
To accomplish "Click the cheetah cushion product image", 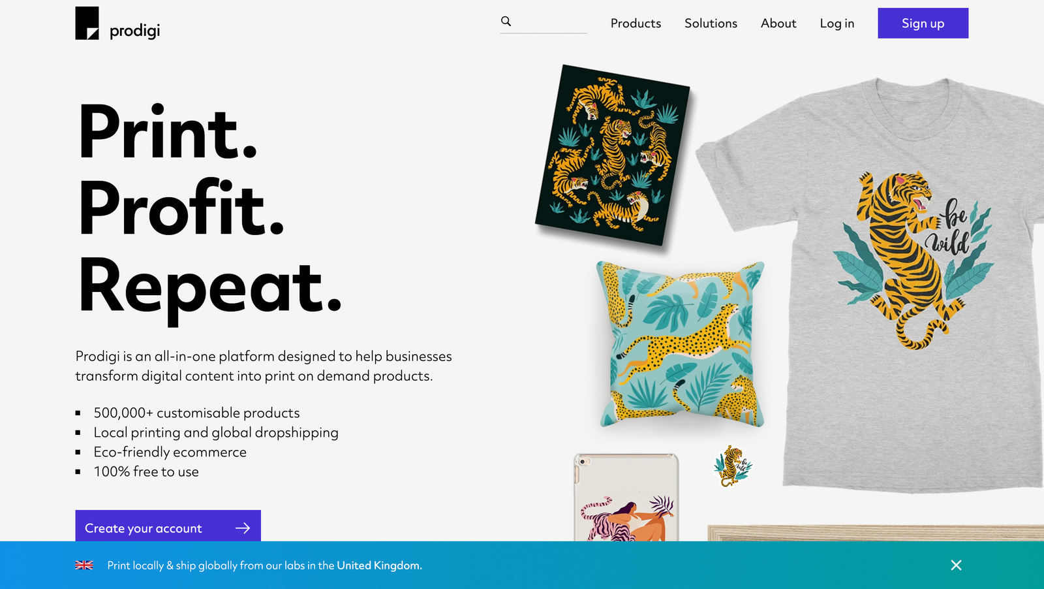I will click(681, 343).
